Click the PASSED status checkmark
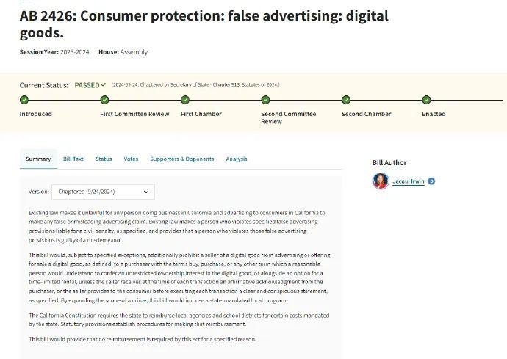This screenshot has width=507, height=359. coord(104,85)
